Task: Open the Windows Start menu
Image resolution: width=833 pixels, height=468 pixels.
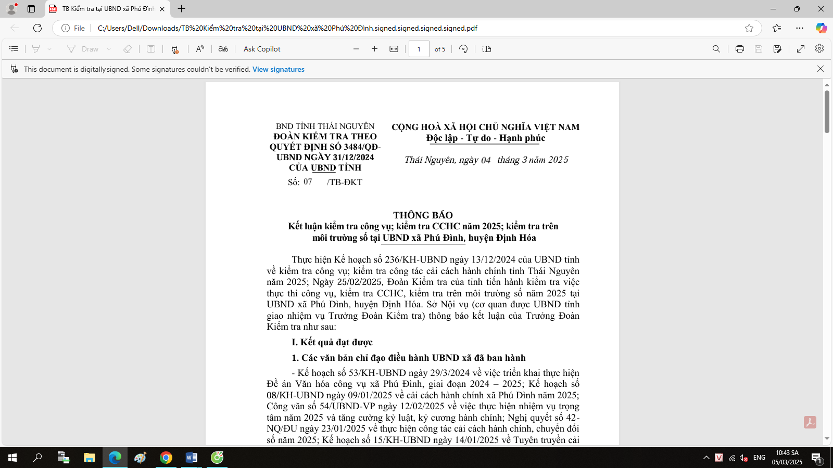Action: click(x=12, y=458)
